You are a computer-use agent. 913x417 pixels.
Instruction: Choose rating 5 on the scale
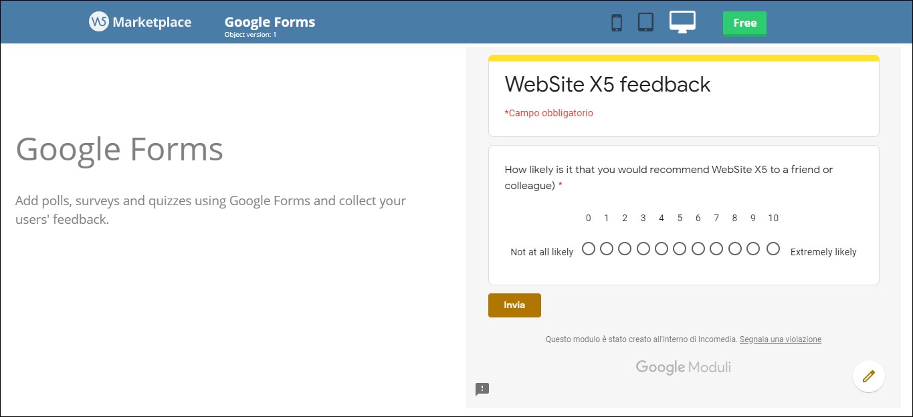tap(680, 249)
